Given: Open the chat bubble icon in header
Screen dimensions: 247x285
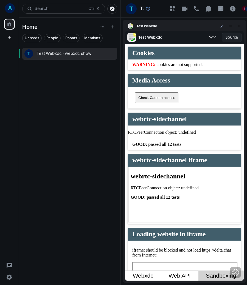Looking at the screenshot, I should 208,9.
